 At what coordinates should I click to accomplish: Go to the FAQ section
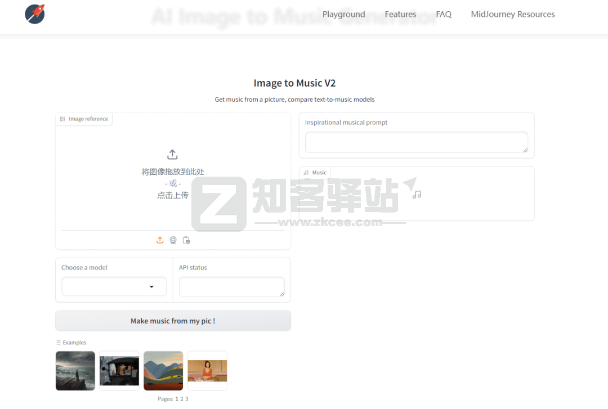[x=444, y=15]
